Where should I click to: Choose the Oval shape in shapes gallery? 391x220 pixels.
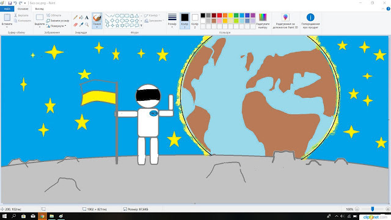[x=117, y=15]
